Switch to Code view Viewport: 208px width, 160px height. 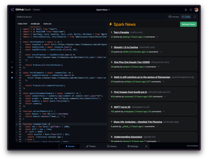[186, 17]
